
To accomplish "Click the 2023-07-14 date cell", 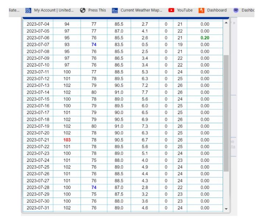I will click(x=38, y=92).
